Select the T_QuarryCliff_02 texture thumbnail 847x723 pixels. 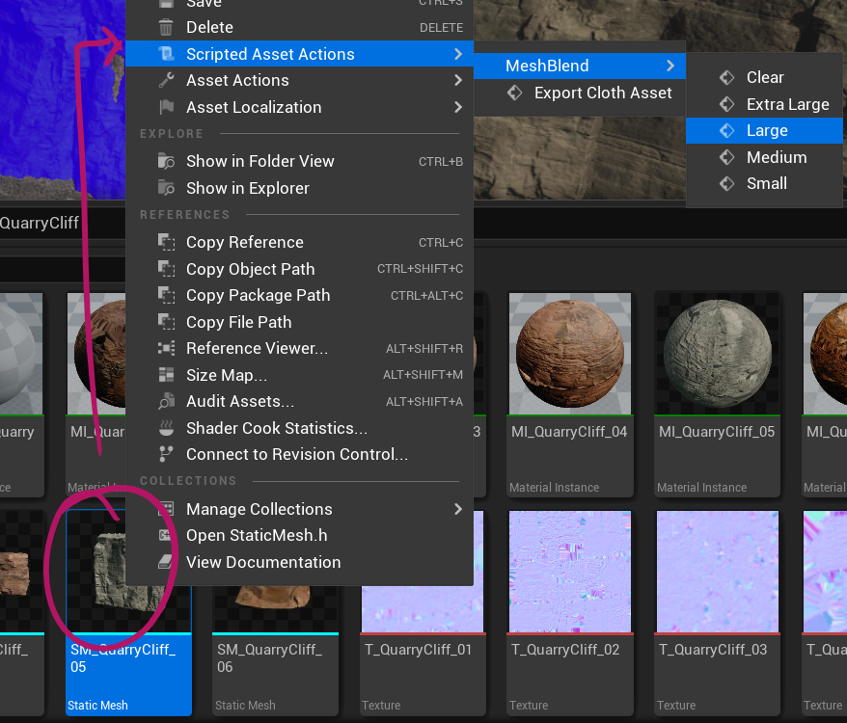pyautogui.click(x=570, y=572)
